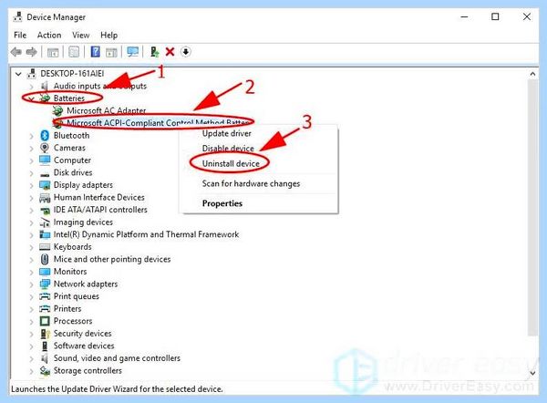Click the Scan for hardware changes monitor icon
547x403 pixels.
pos(133,52)
